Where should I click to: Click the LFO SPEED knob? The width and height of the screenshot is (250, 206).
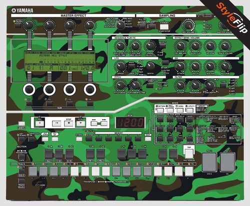click(120, 66)
